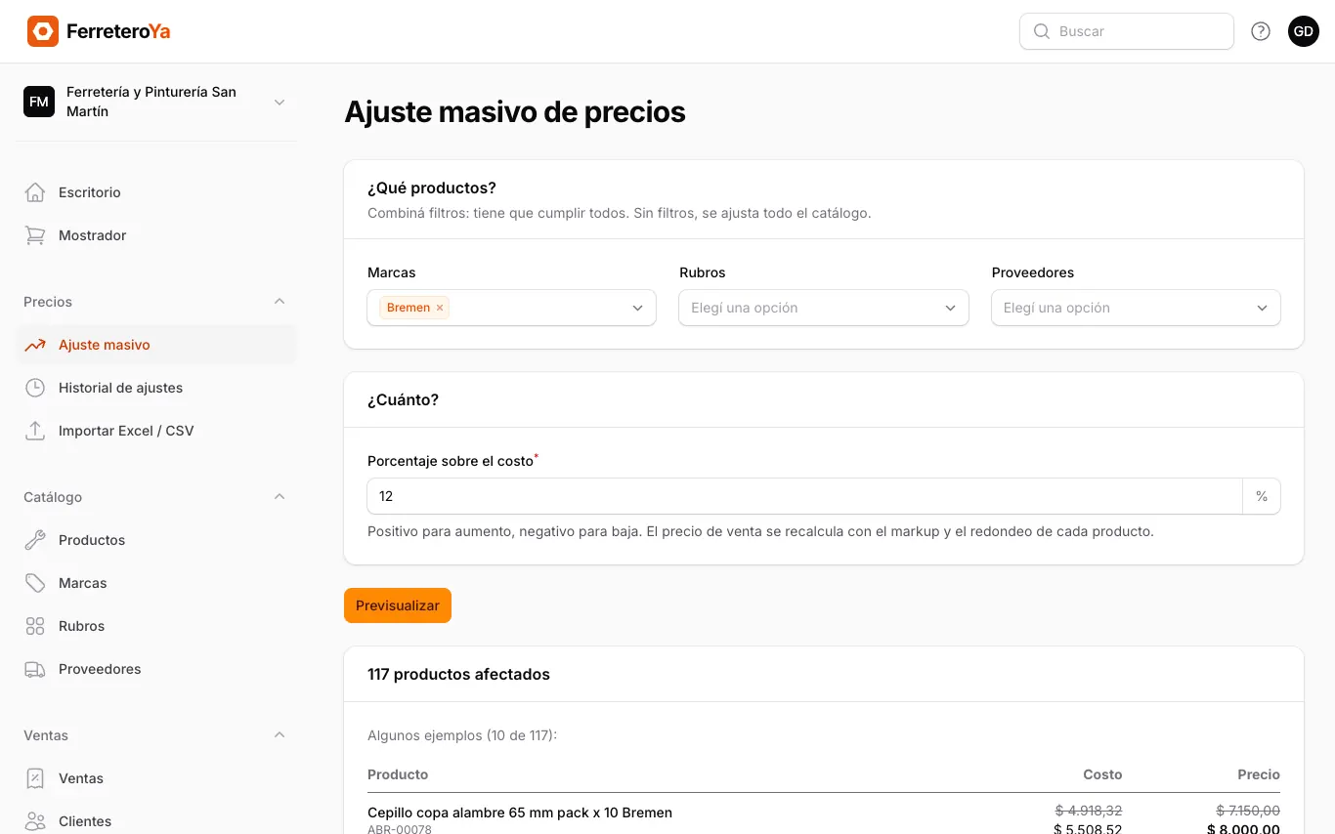The height and width of the screenshot is (834, 1335).
Task: Open the Rubros filter dropdown
Action: [824, 308]
